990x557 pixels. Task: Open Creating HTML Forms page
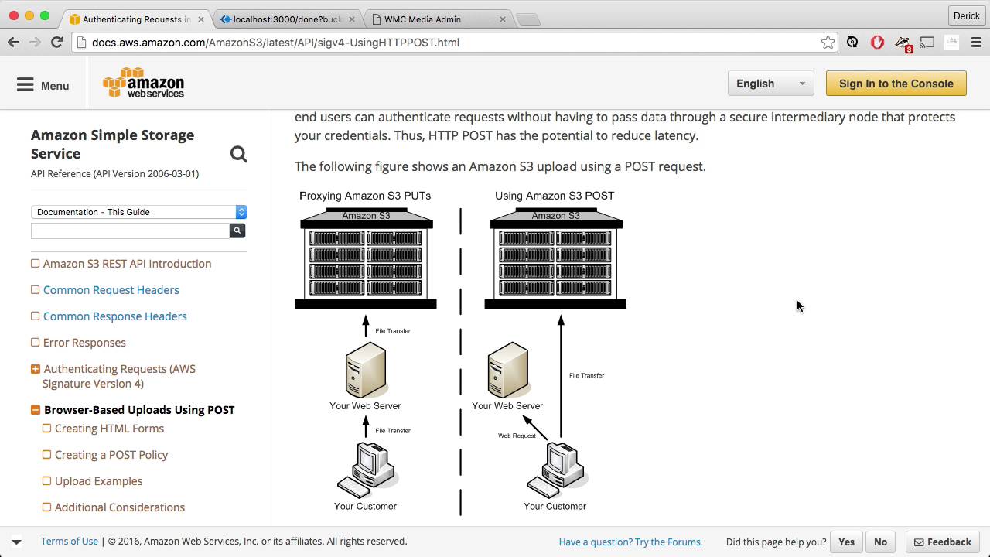pyautogui.click(x=109, y=429)
